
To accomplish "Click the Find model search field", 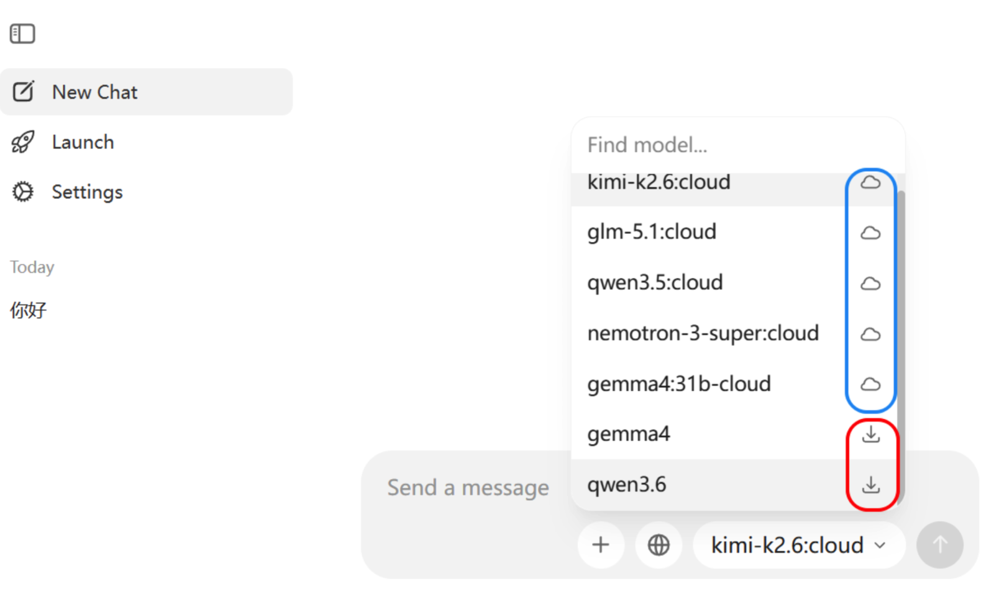I will coord(737,145).
